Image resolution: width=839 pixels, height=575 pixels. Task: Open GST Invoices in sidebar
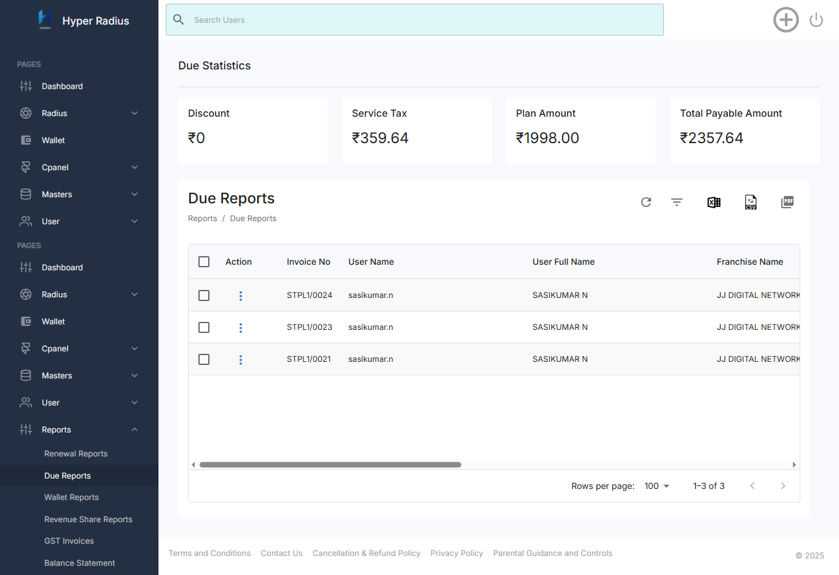pyautogui.click(x=69, y=541)
